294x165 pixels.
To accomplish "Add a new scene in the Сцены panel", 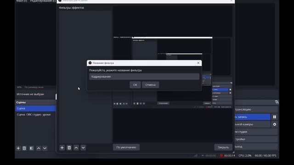I will coord(18,148).
